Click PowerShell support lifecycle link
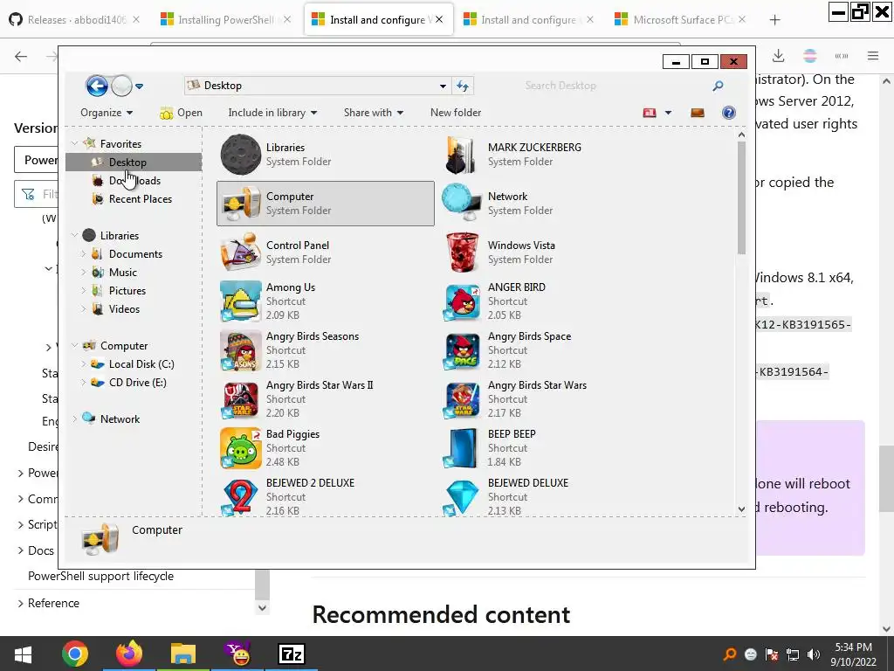The image size is (894, 671). 101,576
